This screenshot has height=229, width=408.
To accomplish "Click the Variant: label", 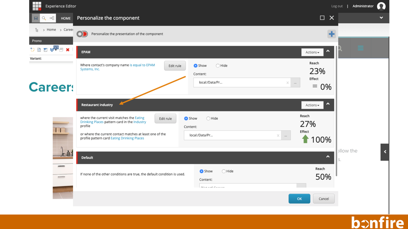I will tap(36, 59).
